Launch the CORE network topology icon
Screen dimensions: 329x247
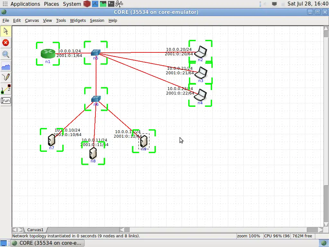(119, 4)
